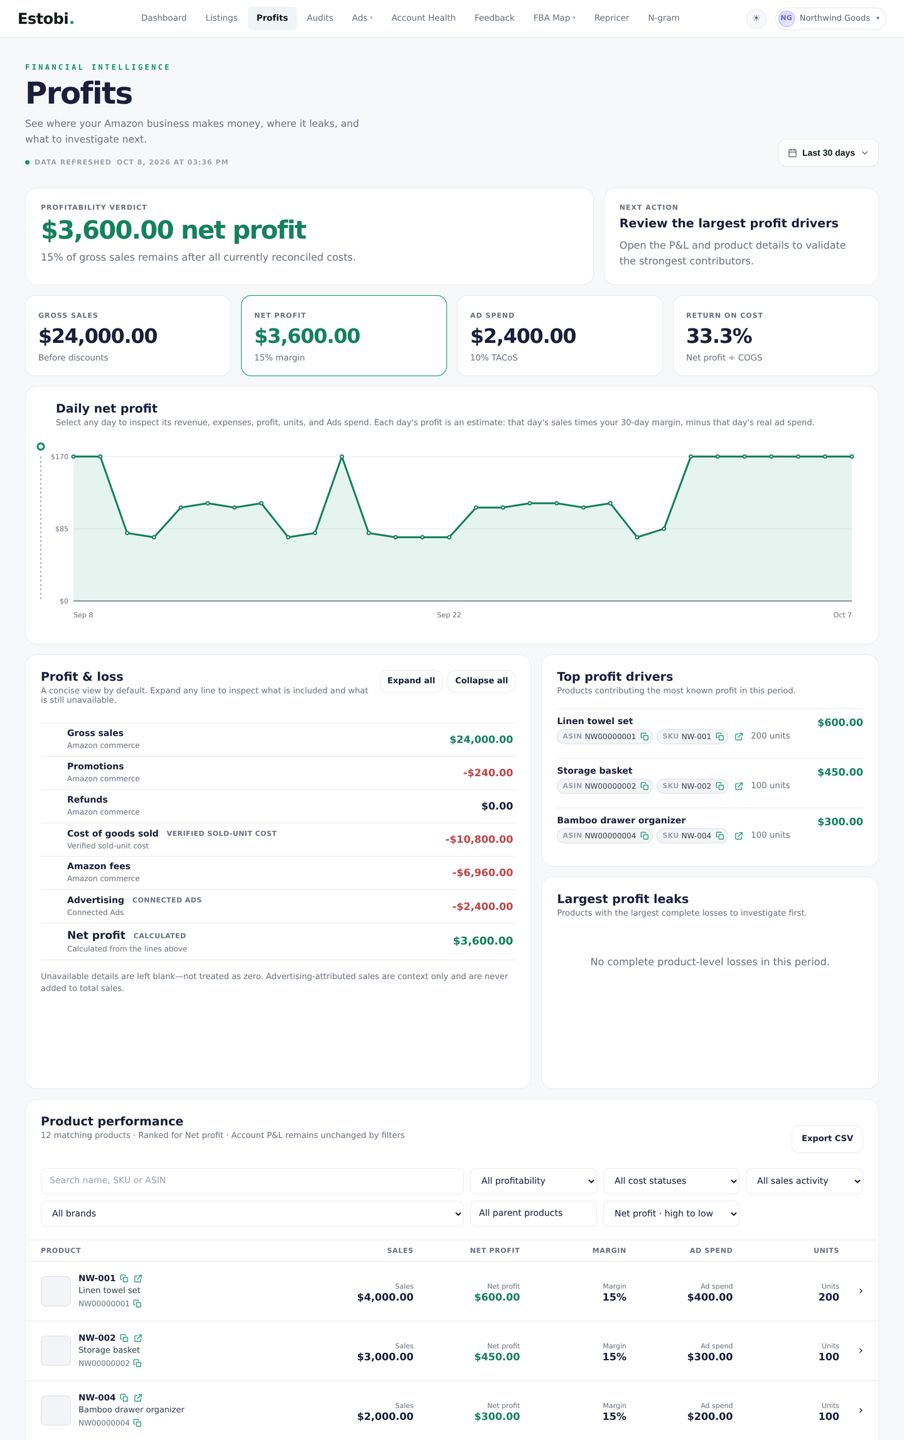Copy SKU NW-002 in product performance table
This screenshot has height=1440, width=904.
(x=124, y=1338)
